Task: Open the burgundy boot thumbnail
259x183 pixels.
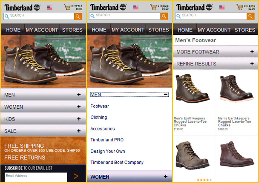Action: (237, 154)
